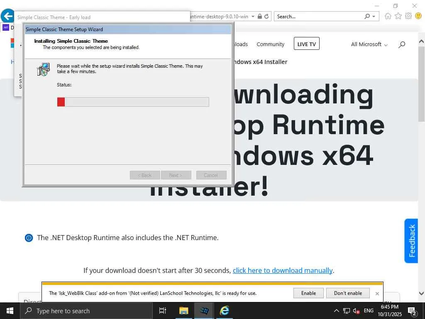Open the browser Tools gear menu
Viewport: 425px width, 319px height.
point(408,16)
